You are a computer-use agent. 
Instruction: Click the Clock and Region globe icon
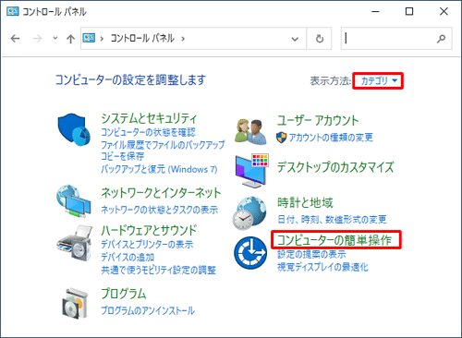pos(249,213)
